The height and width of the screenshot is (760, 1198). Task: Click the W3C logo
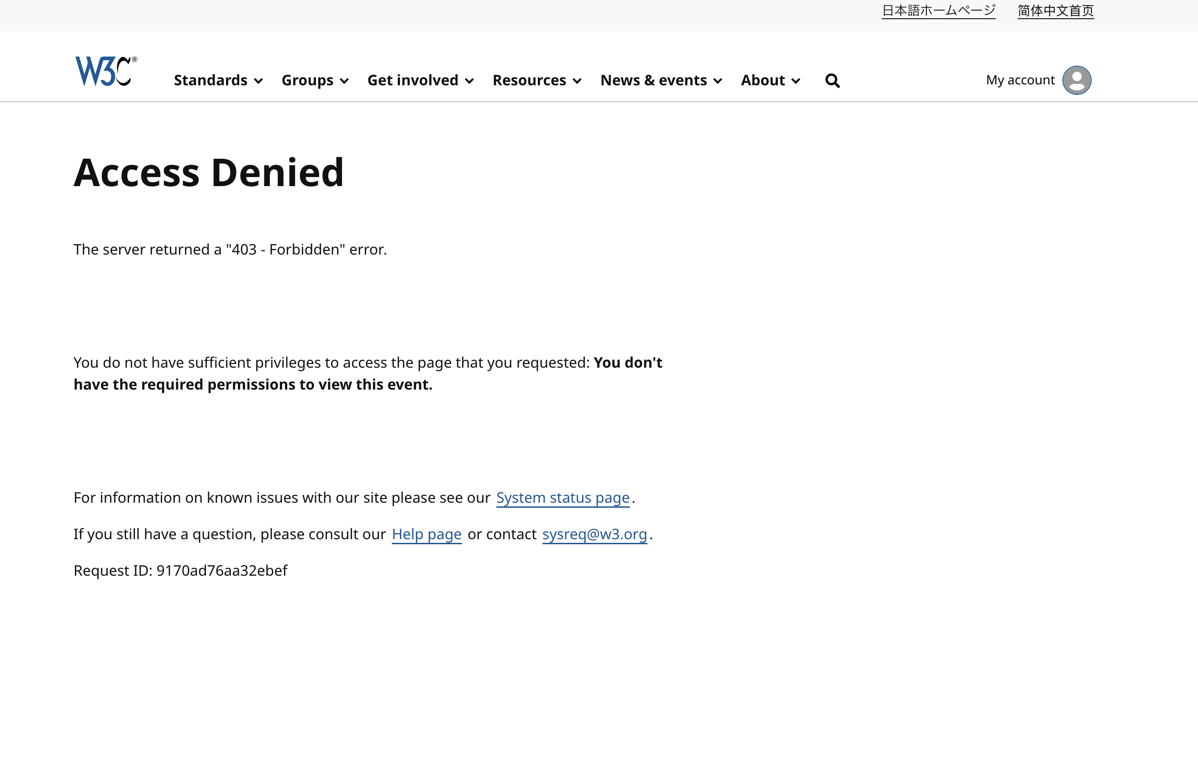(105, 72)
